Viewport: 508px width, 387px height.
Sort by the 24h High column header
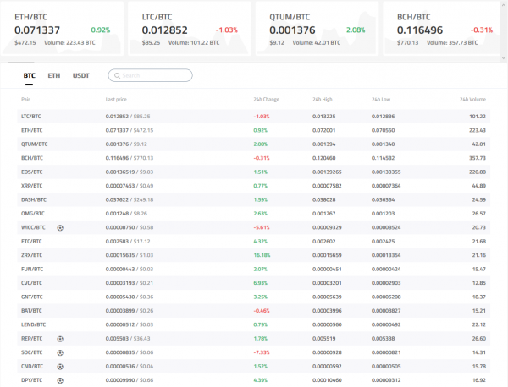pos(323,99)
